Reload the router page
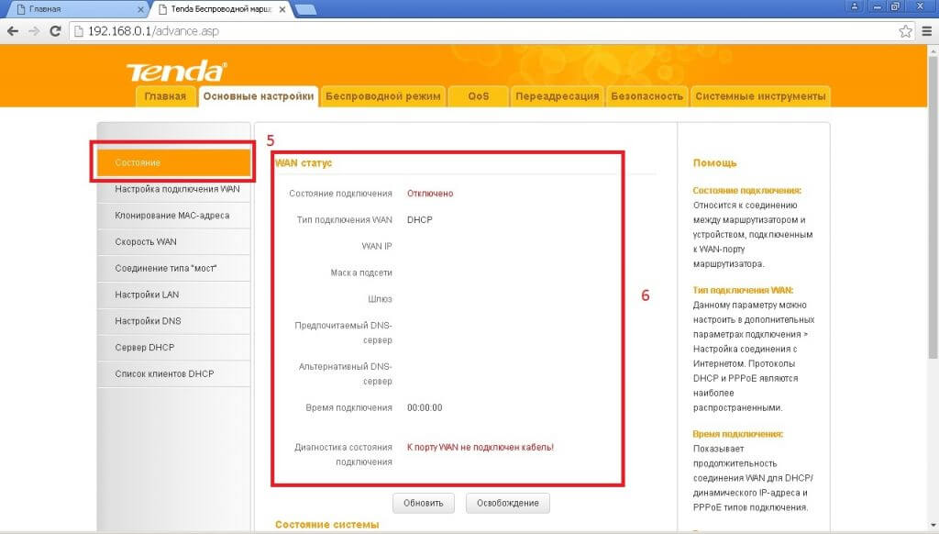The width and height of the screenshot is (939, 534). (55, 31)
